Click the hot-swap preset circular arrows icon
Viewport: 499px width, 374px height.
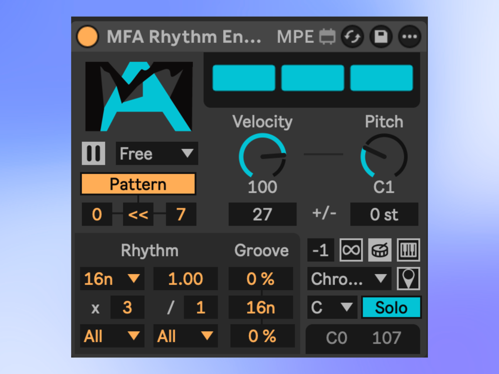(x=352, y=37)
